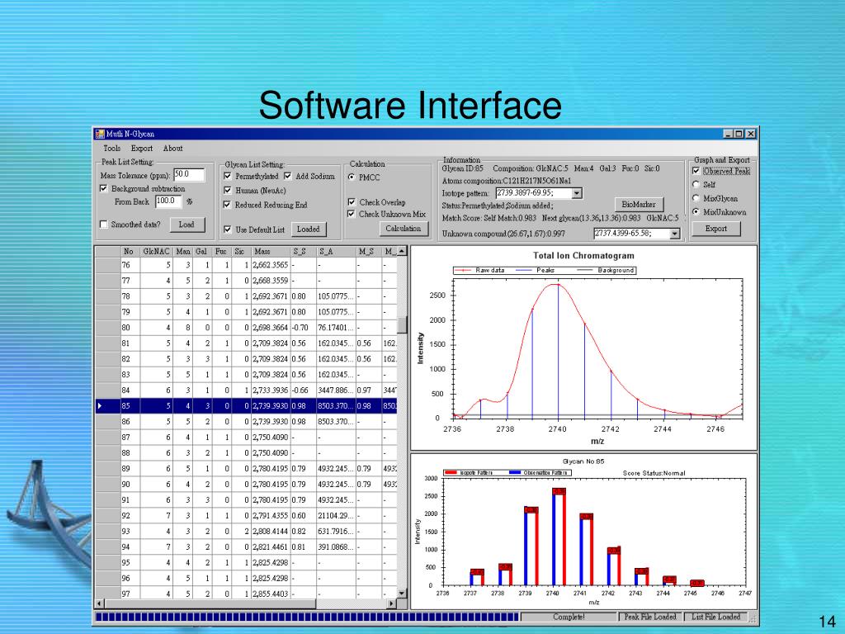Select glycan row number 89 in table
Viewport: 845px width, 634px height.
[x=126, y=468]
